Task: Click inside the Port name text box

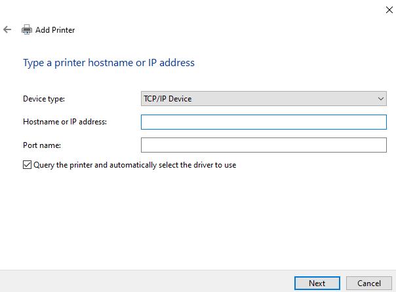Action: tap(264, 145)
